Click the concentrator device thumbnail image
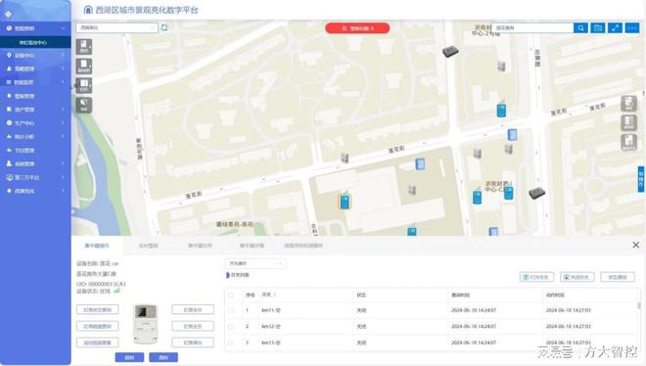646x366 pixels. point(146,325)
